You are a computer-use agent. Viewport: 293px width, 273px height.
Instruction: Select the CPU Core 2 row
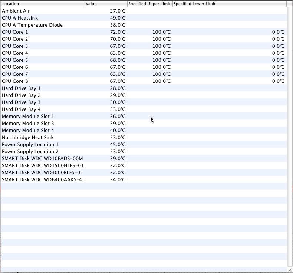pos(144,39)
